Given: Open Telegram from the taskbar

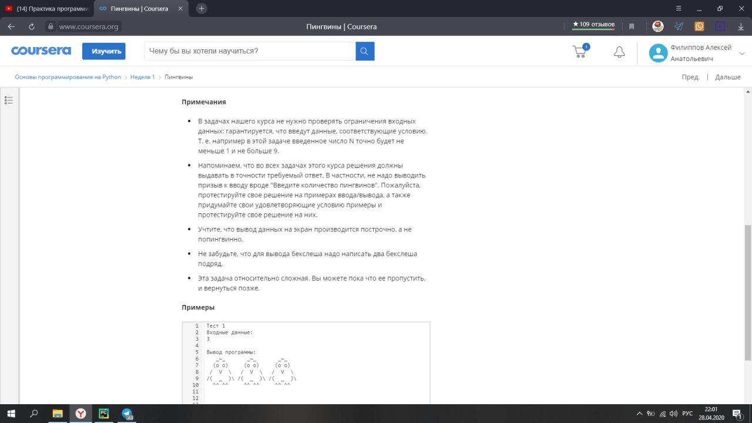Looking at the screenshot, I should coord(127,414).
